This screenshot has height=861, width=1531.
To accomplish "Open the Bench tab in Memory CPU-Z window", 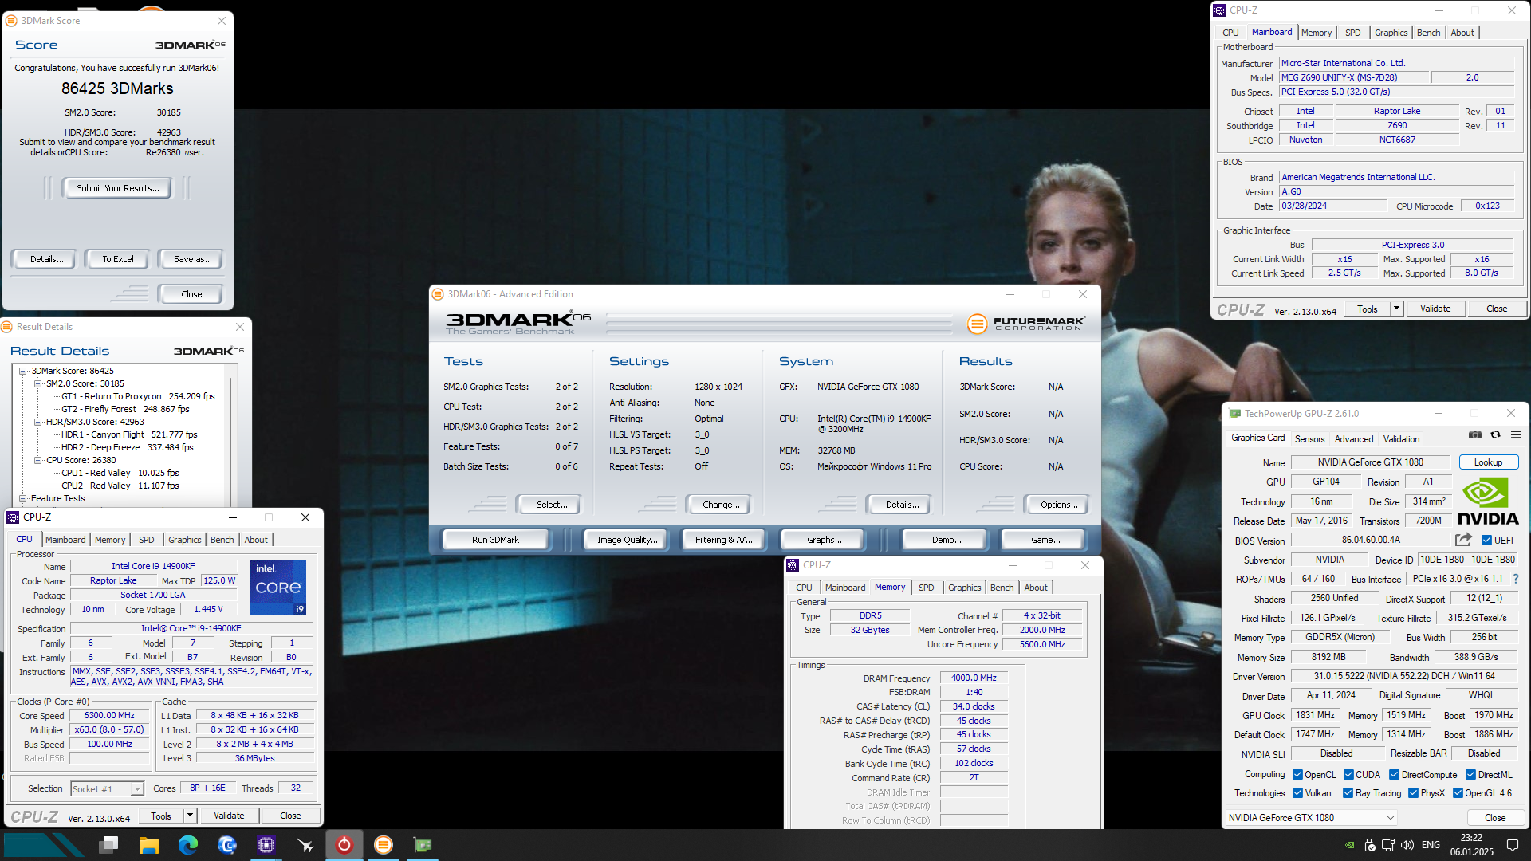I will click(x=1002, y=588).
